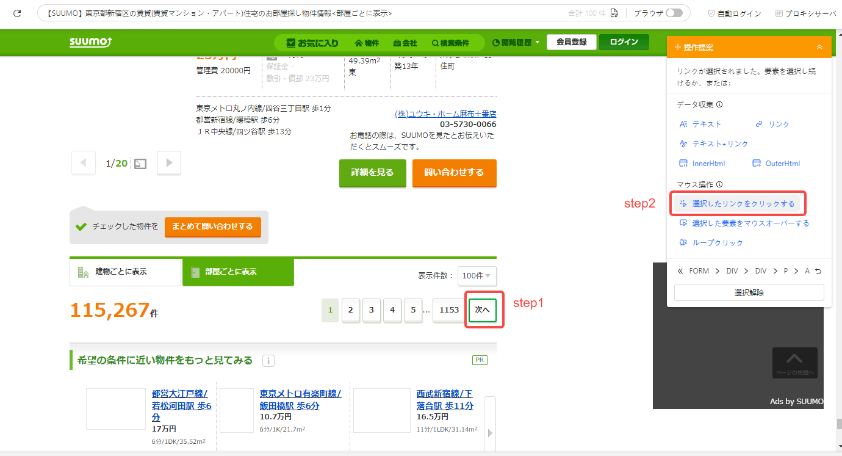The image size is (842, 456).
Task: Toggle the ブラウザ switch
Action: (674, 13)
